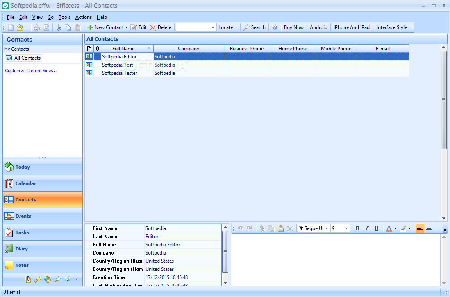450x297 pixels.
Task: Select the Softpedia Test contact row
Action: (x=247, y=65)
